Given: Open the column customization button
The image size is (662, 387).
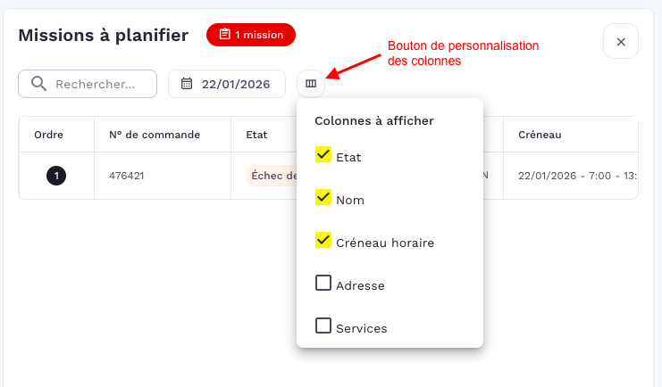Looking at the screenshot, I should coord(311,84).
